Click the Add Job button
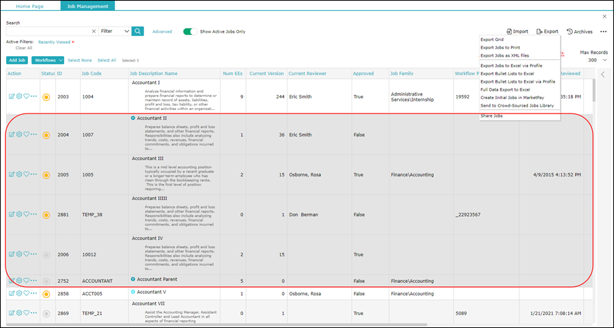 tap(17, 60)
